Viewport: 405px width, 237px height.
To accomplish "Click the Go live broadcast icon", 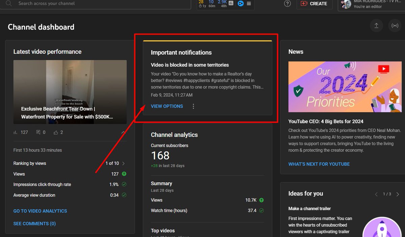I will [394, 26].
